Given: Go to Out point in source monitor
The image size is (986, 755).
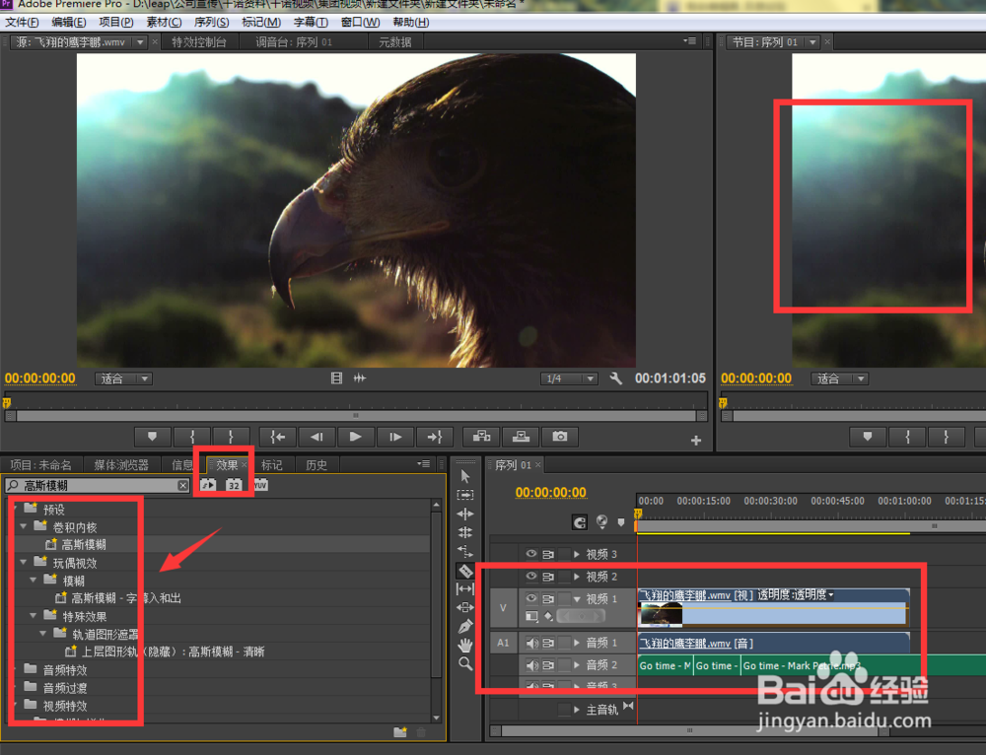Looking at the screenshot, I should coord(435,437).
